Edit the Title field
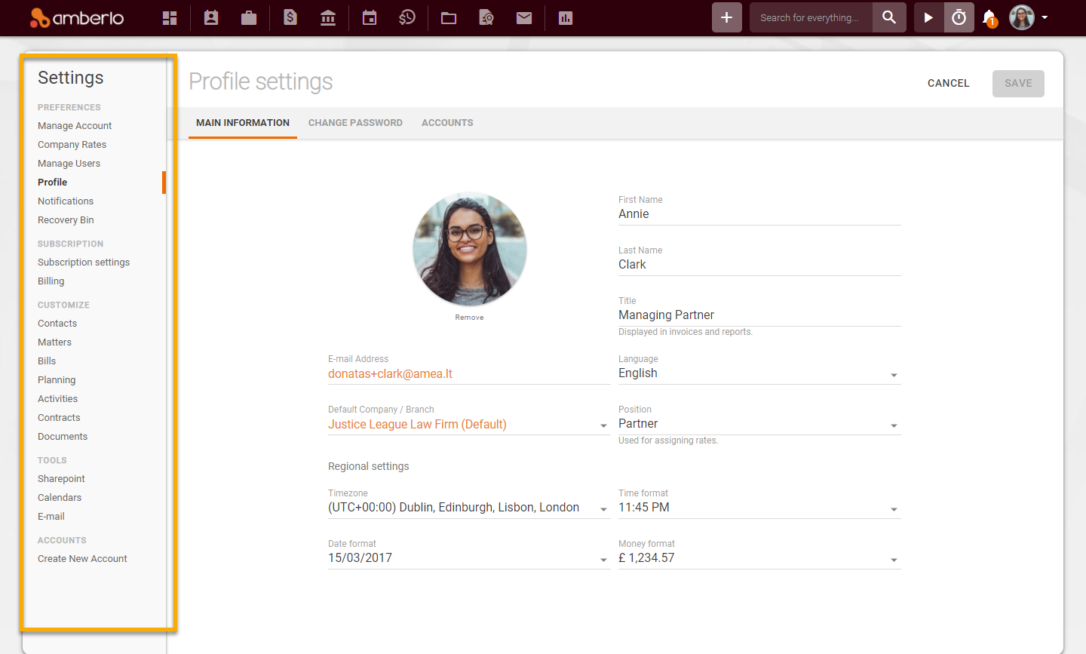Screen dimensions: 1086x654 click(759, 315)
